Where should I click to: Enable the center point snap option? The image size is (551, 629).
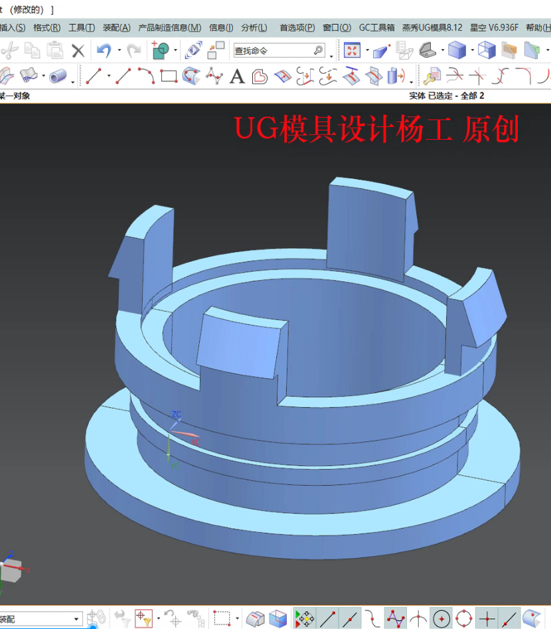point(441,617)
